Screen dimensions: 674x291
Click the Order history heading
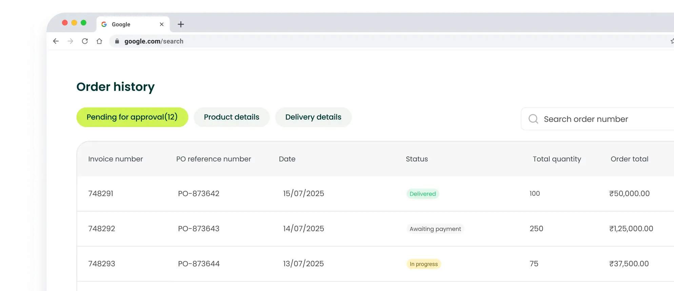116,87
